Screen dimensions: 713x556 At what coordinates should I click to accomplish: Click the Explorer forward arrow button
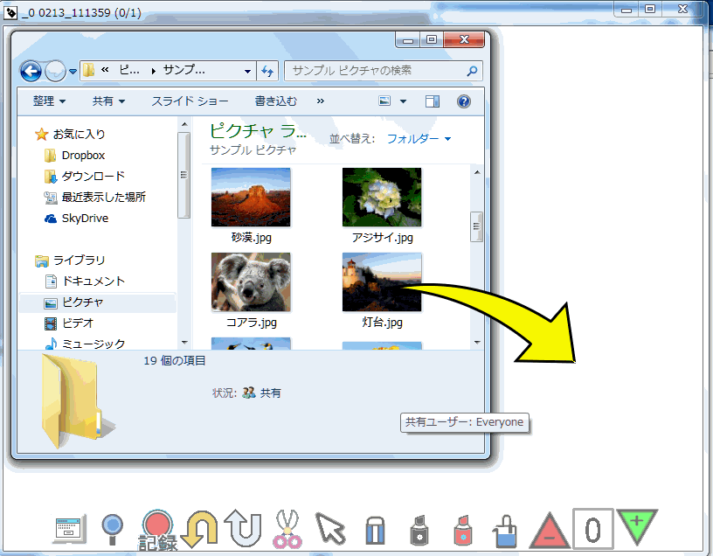click(55, 72)
